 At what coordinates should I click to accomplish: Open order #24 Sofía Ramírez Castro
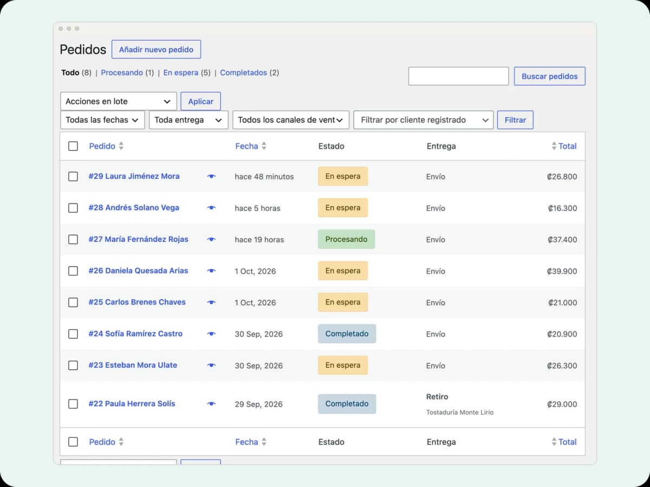pyautogui.click(x=135, y=334)
